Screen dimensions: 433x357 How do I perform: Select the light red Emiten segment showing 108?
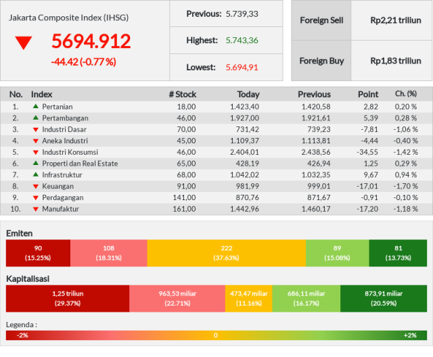coord(109,253)
